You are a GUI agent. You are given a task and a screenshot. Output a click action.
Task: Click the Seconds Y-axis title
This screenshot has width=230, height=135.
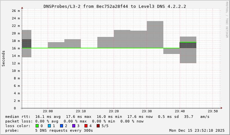(4, 58)
